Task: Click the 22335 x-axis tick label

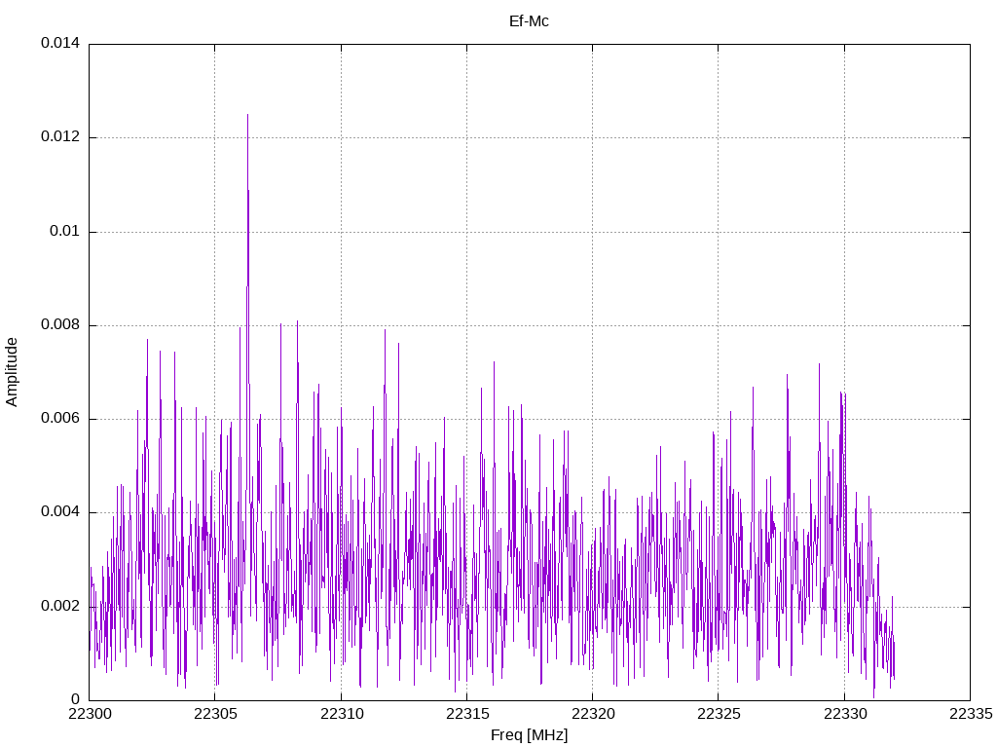Action: (x=970, y=716)
